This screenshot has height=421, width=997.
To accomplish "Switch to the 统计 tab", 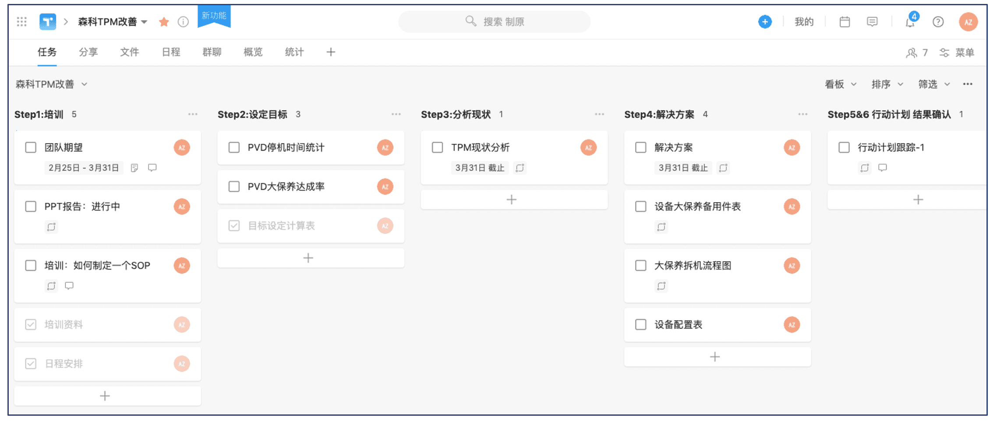I will (x=294, y=52).
